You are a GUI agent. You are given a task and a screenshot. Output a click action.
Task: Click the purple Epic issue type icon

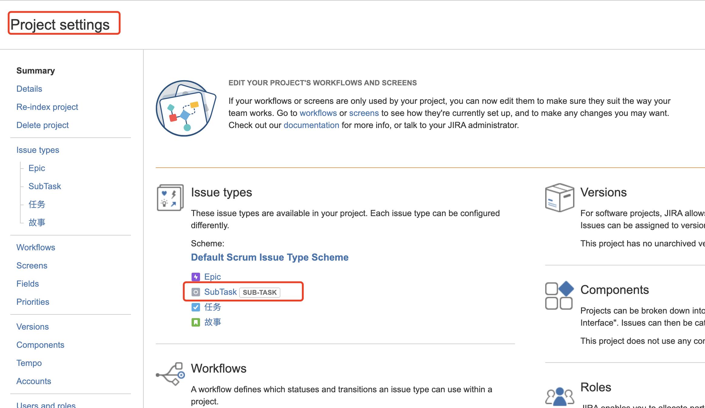click(196, 277)
